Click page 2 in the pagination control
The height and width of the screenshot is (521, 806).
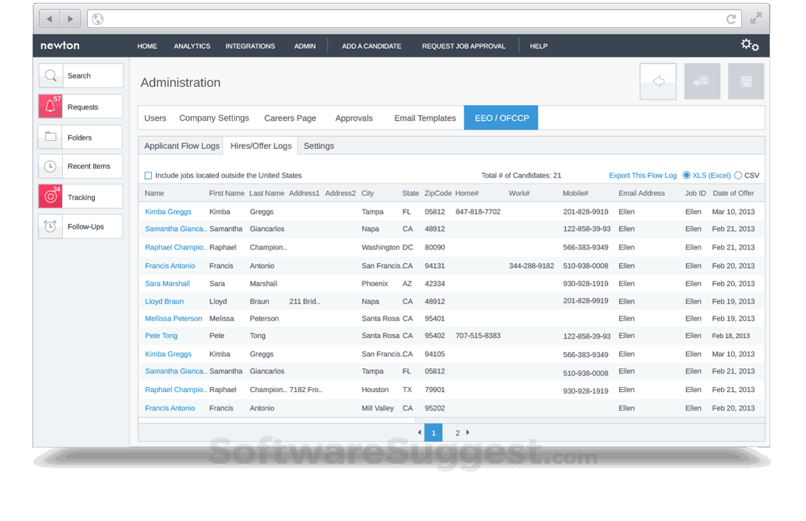tap(457, 432)
